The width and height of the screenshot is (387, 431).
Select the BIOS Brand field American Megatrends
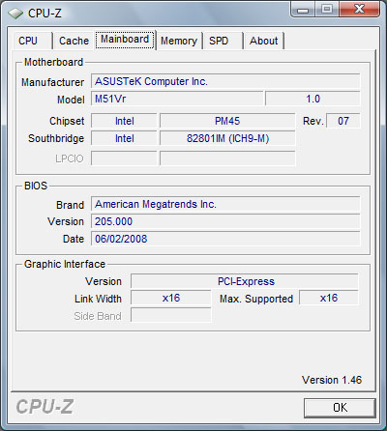(225, 204)
